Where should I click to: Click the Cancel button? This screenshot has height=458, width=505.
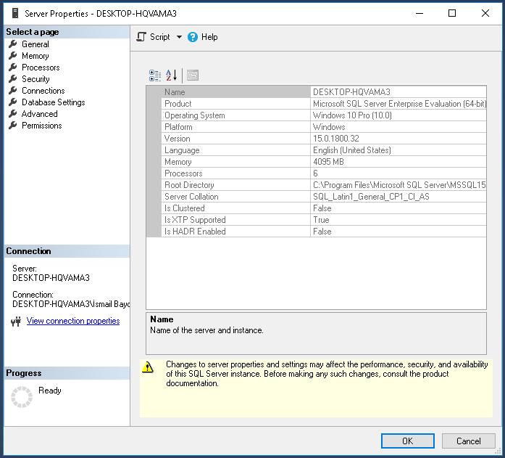[468, 441]
